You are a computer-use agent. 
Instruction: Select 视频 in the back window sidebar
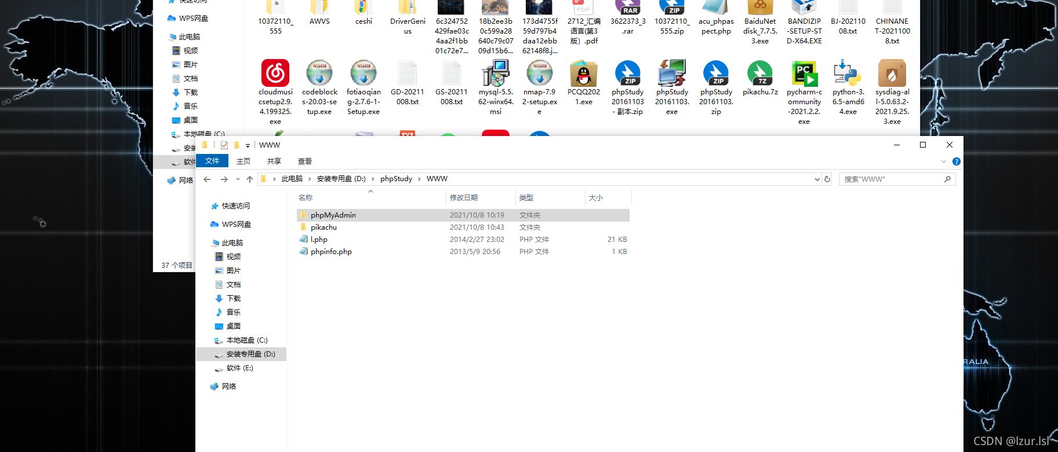tap(191, 51)
